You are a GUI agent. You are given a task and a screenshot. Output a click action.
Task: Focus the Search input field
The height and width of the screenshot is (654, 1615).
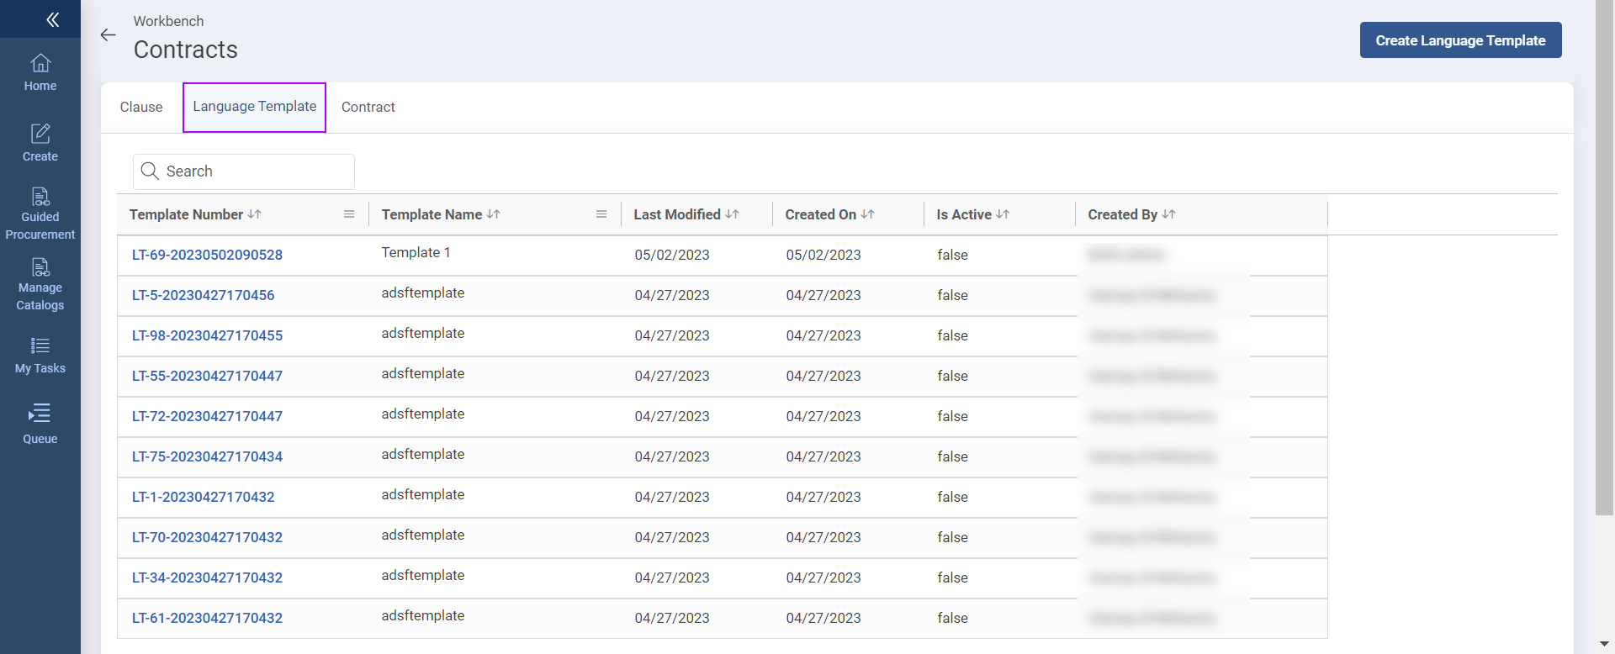point(252,171)
